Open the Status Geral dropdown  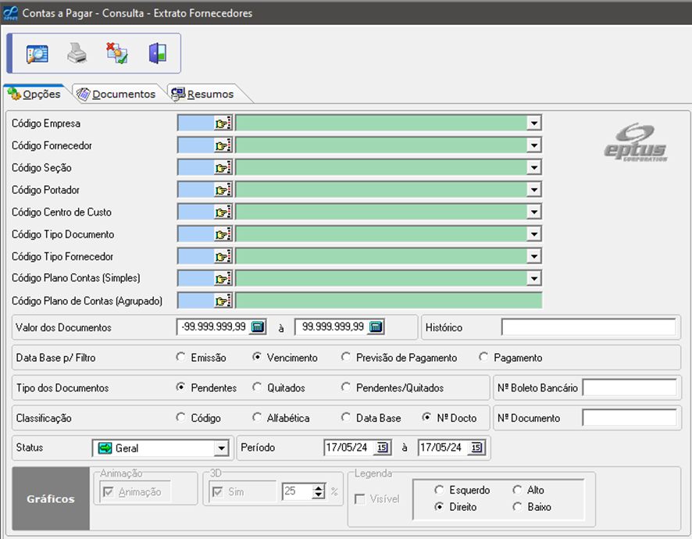point(221,448)
